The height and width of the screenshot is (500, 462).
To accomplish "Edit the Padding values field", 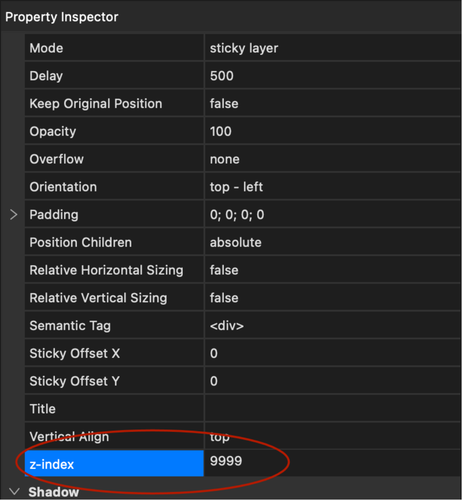I will coord(332,215).
